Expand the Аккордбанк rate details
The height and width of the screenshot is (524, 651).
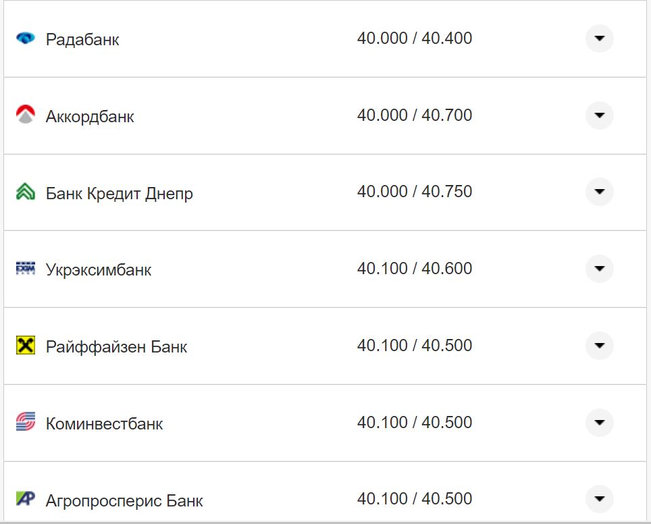pos(599,115)
